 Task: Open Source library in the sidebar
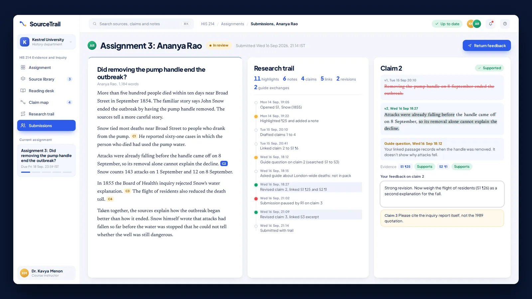[x=46, y=79]
